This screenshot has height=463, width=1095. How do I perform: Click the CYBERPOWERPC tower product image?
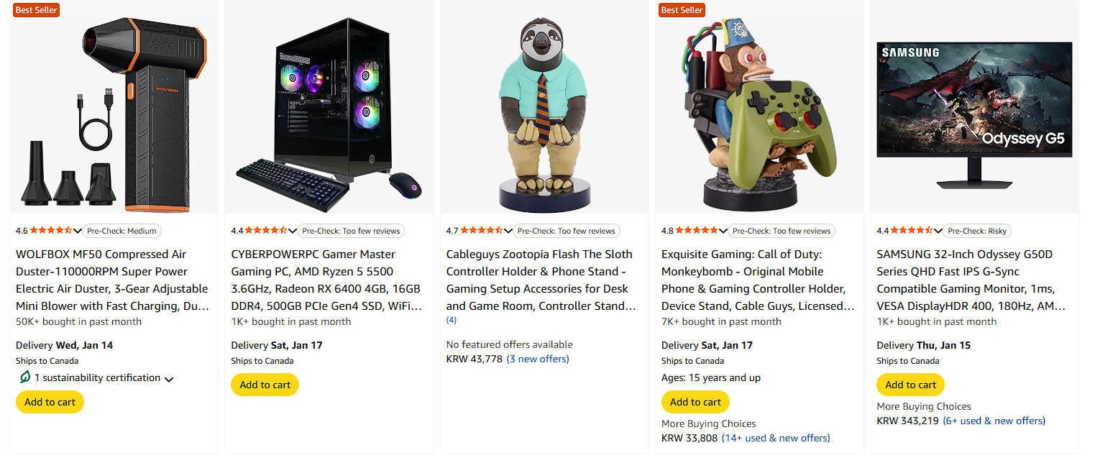click(x=329, y=108)
